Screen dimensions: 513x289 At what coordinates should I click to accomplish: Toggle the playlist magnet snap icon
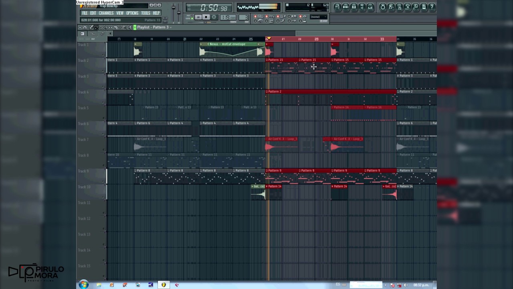pyautogui.click(x=85, y=27)
